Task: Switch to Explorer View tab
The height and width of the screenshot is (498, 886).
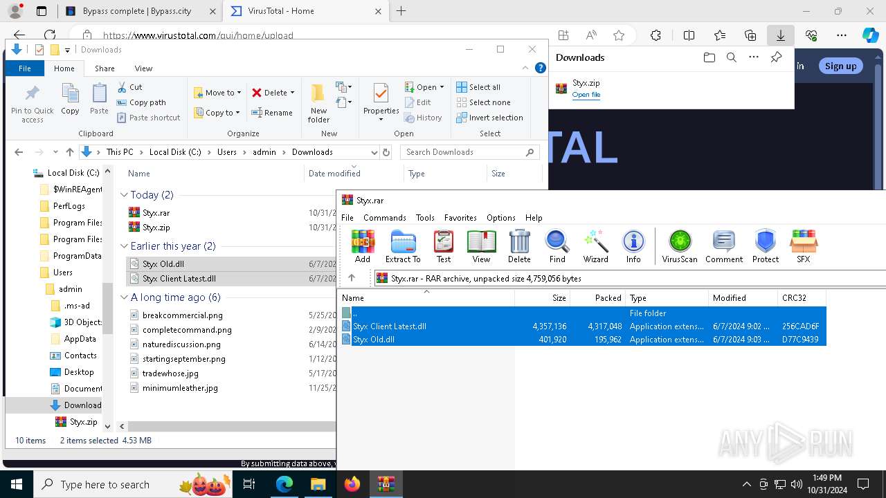Action: click(143, 68)
